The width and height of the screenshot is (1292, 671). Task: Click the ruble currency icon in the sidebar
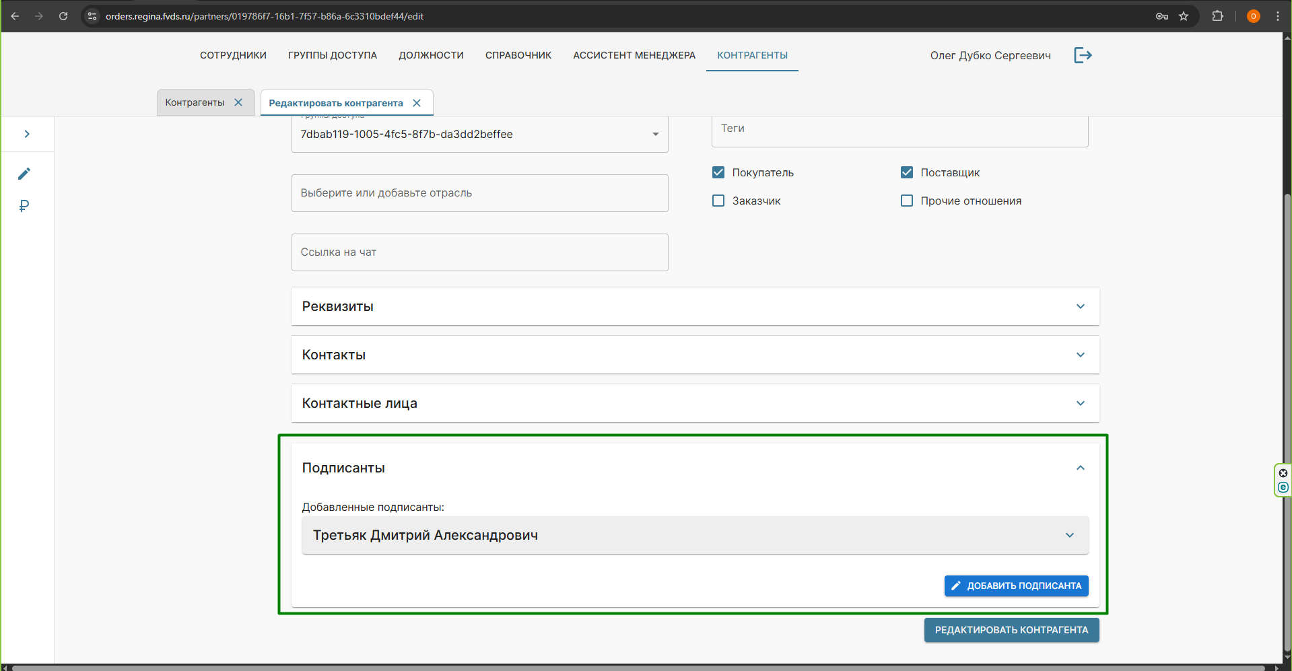24,206
